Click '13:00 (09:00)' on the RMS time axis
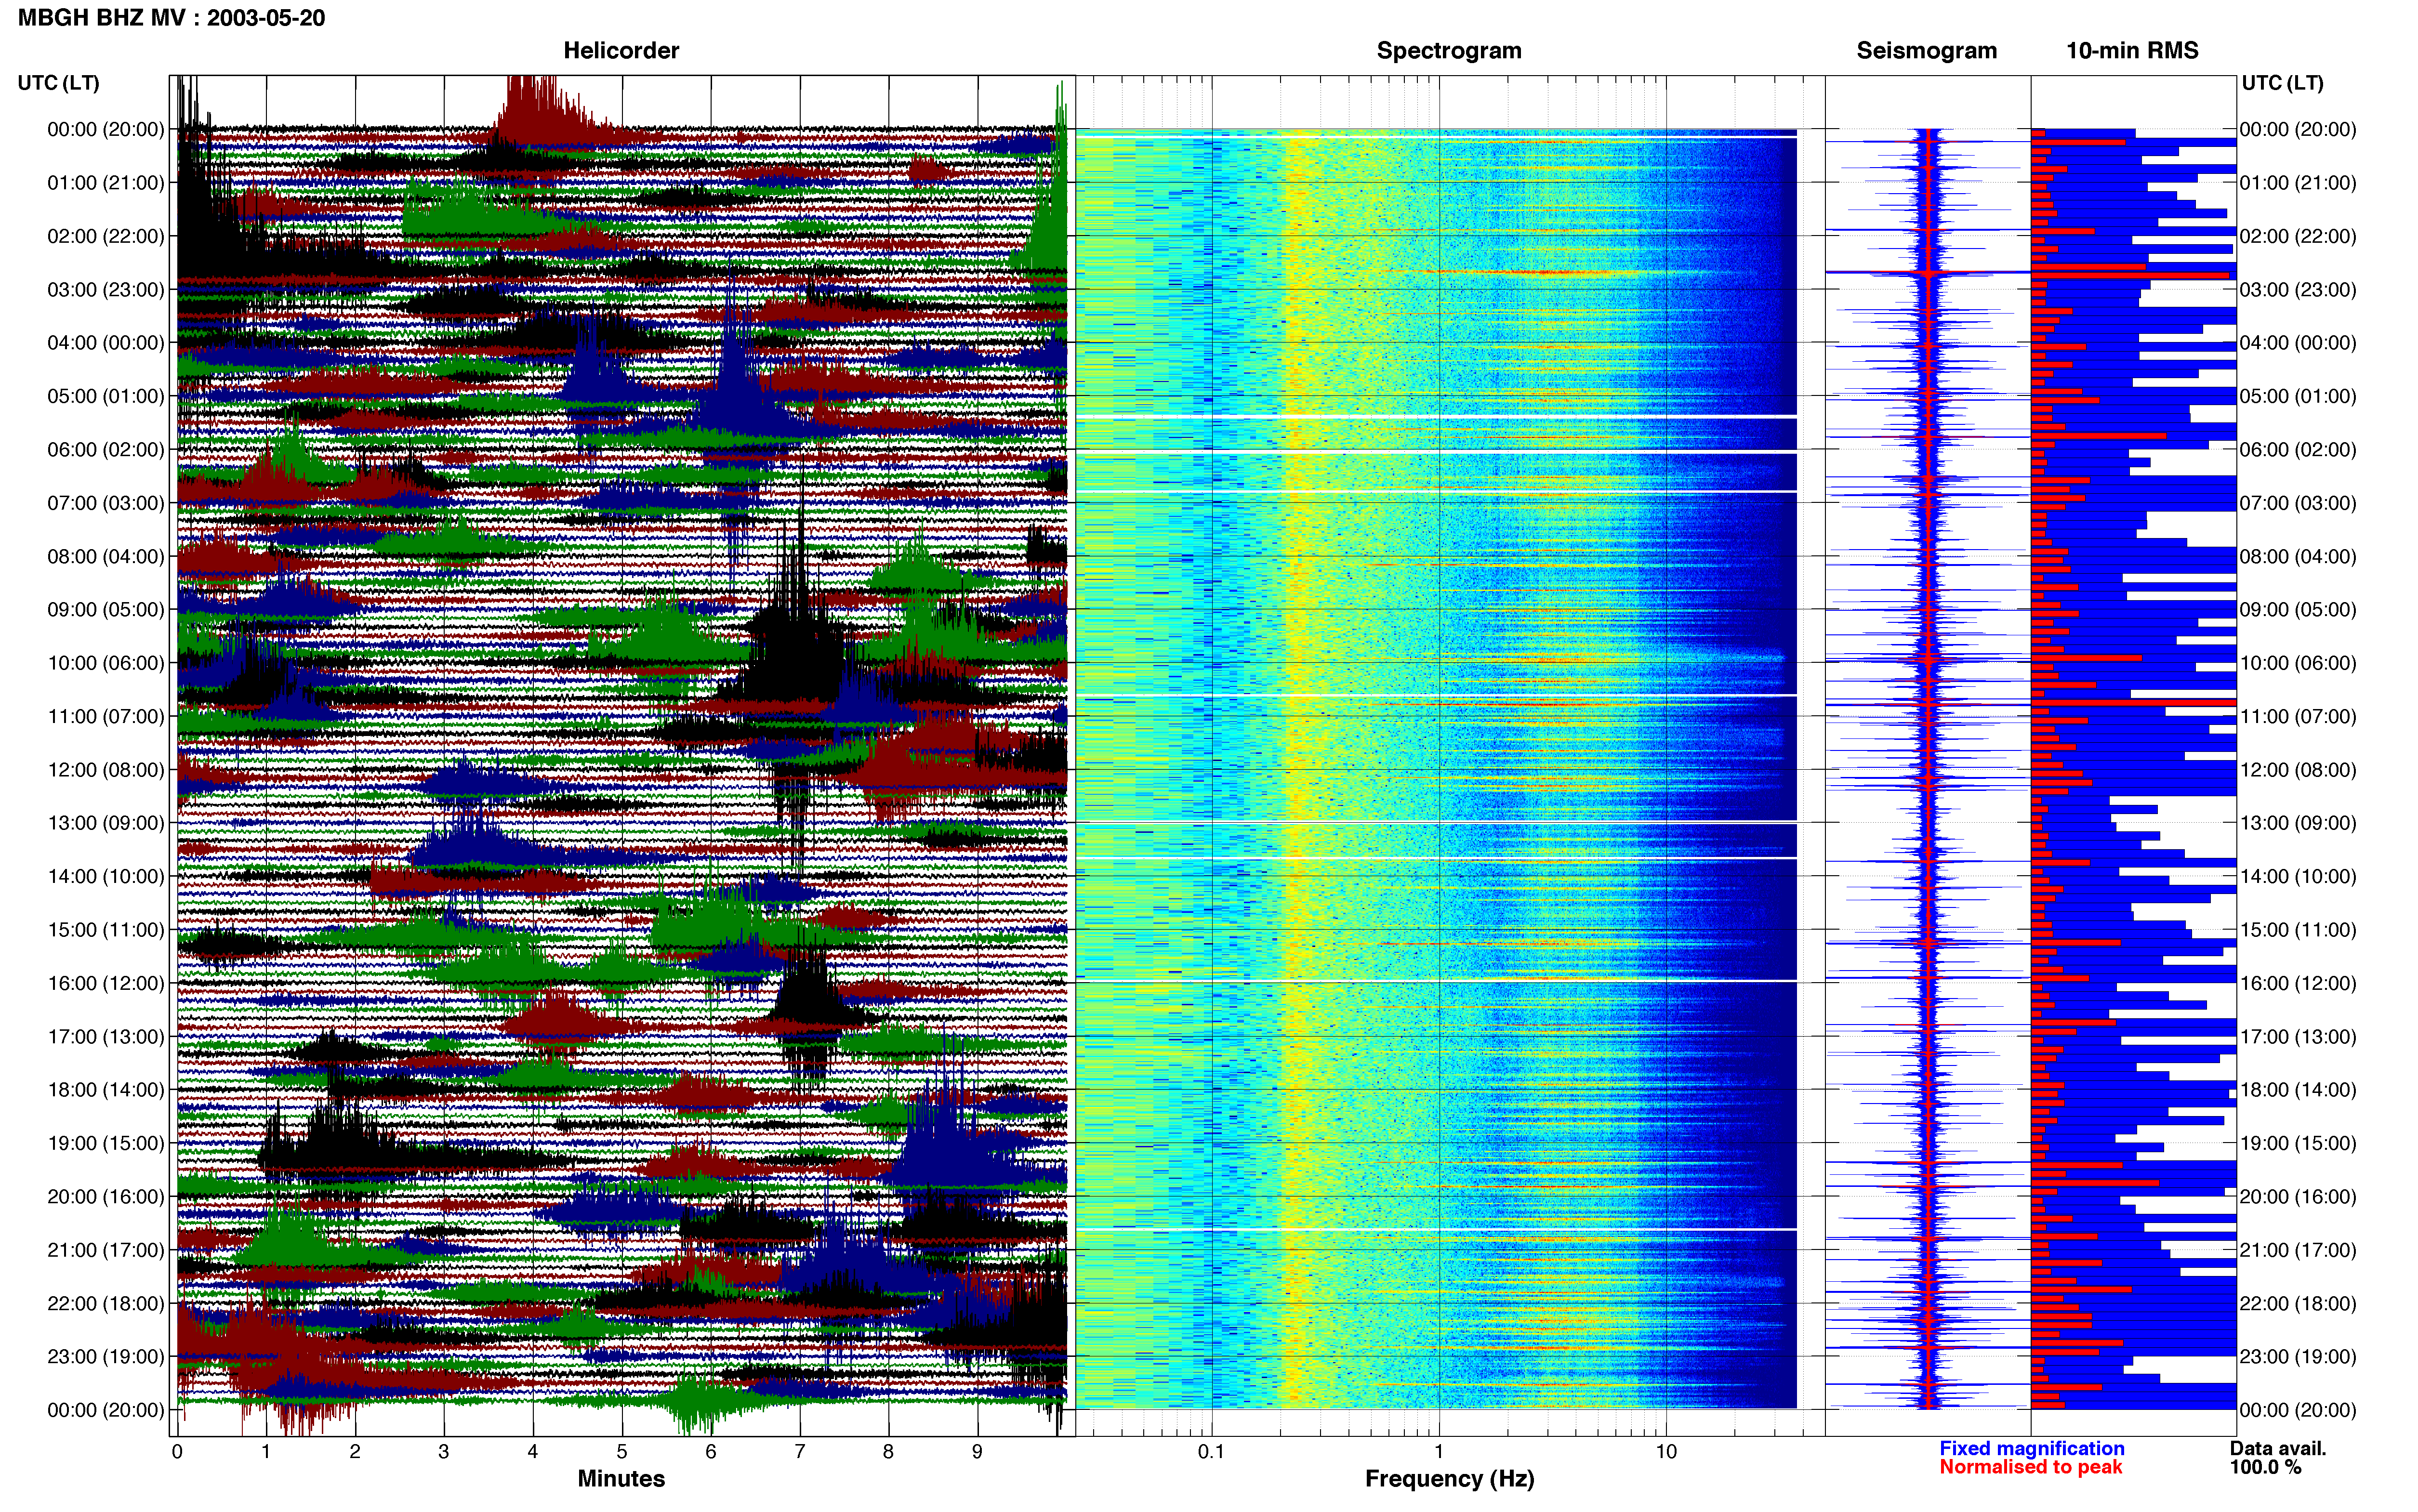Viewport: 2418px width, 1512px height. click(2298, 823)
